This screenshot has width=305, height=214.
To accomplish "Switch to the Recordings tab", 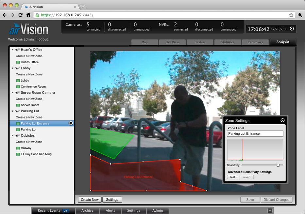I will [255, 42].
